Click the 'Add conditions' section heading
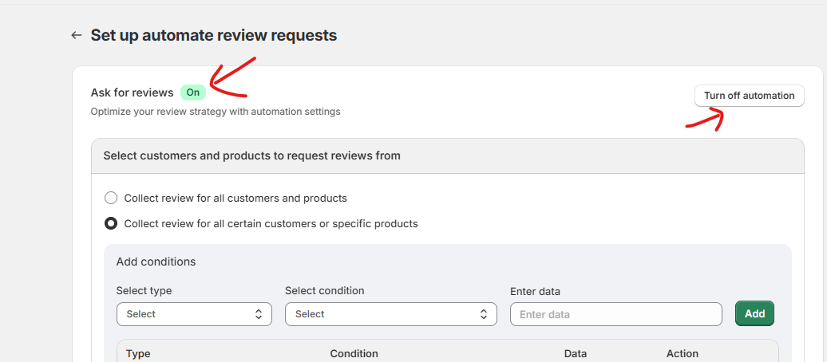The width and height of the screenshot is (827, 362). point(156,262)
